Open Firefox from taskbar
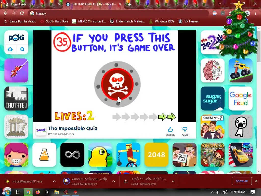Viewport: 261px width, 196px height. pos(38,192)
